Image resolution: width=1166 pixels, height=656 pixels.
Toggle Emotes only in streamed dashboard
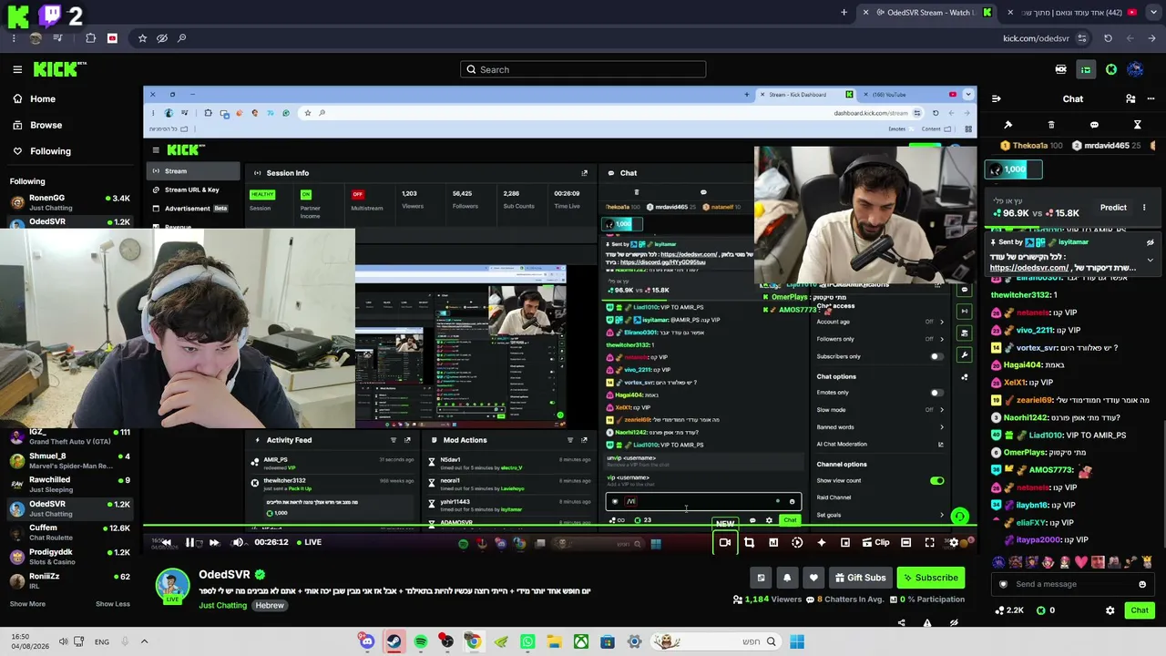click(936, 393)
